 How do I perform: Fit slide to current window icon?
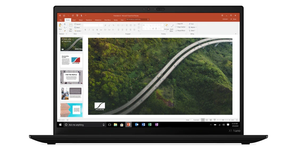point(237,120)
